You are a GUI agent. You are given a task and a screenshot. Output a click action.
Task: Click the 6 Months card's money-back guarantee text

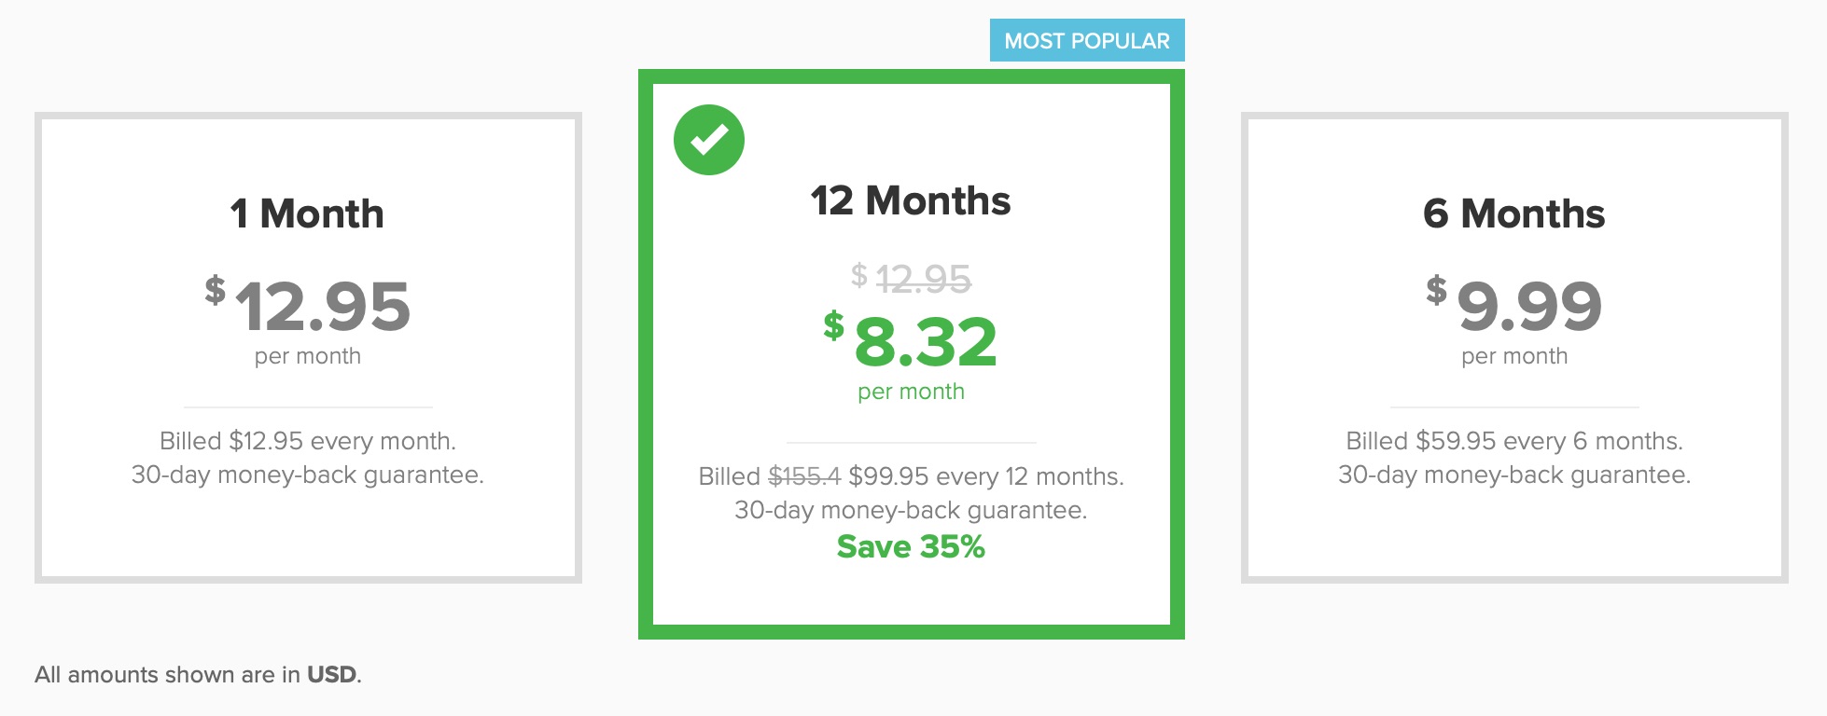pyautogui.click(x=1513, y=475)
